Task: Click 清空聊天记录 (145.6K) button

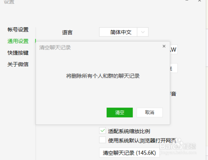Action: point(129,153)
